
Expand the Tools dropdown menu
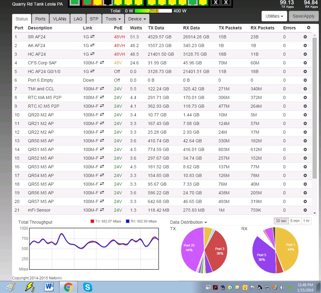click(x=113, y=19)
